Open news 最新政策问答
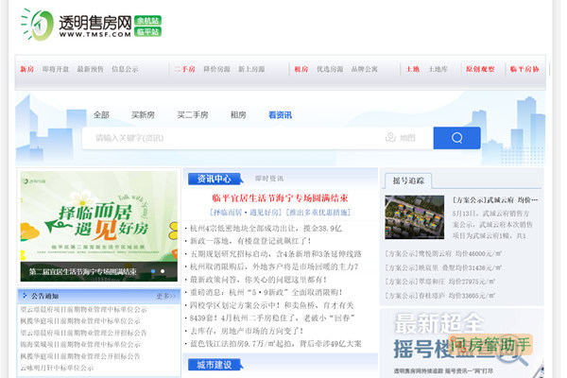This screenshot has height=378, width=567. 258,280
